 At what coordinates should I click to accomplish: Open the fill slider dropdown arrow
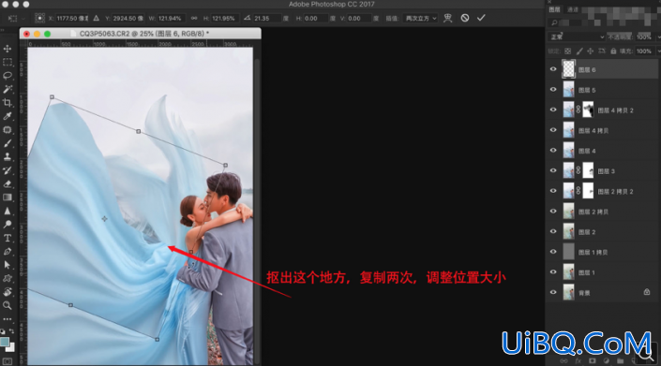(658, 51)
